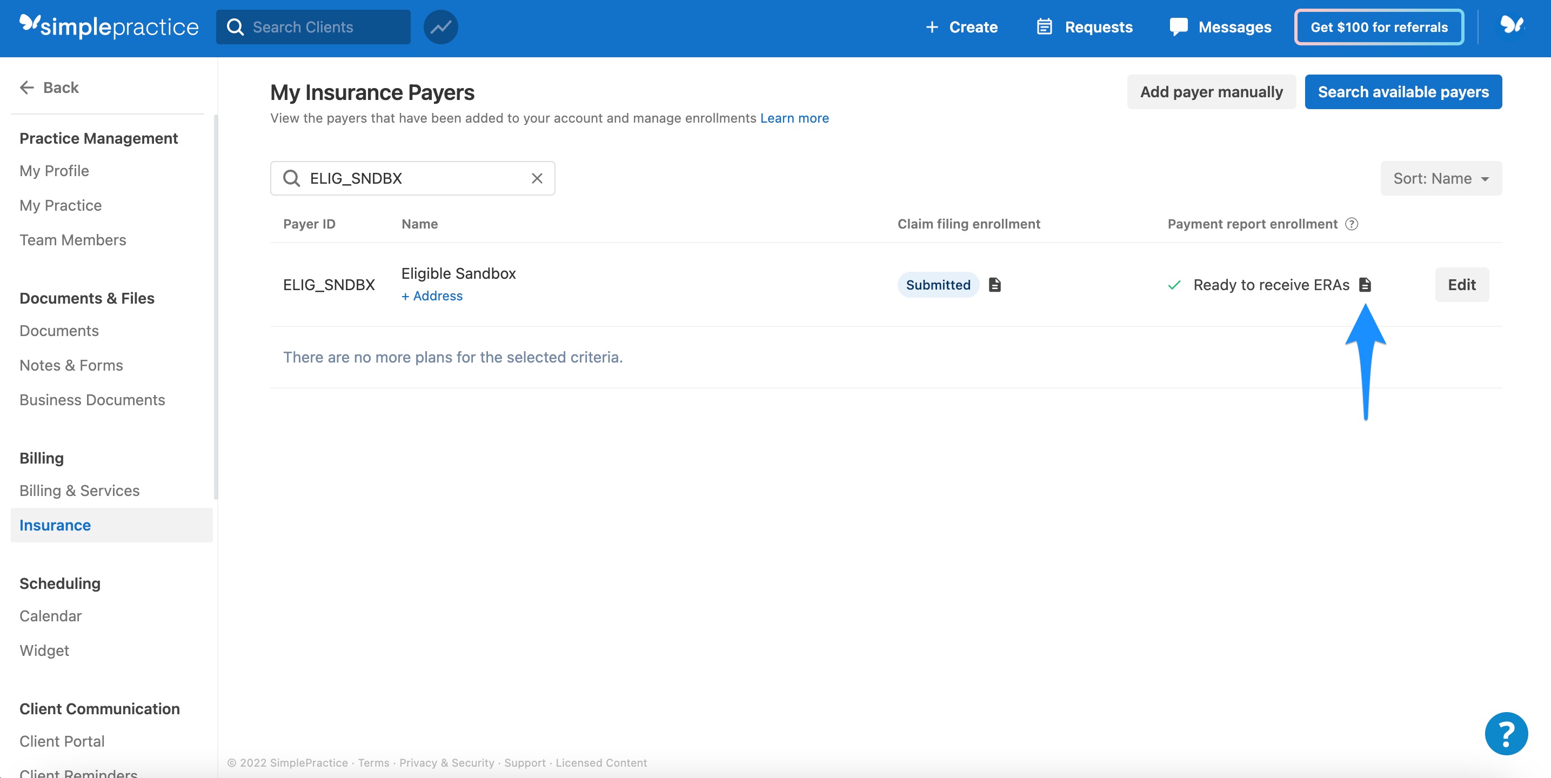Click the Name column header
Viewport: 1551px width, 778px height.
pyautogui.click(x=420, y=224)
